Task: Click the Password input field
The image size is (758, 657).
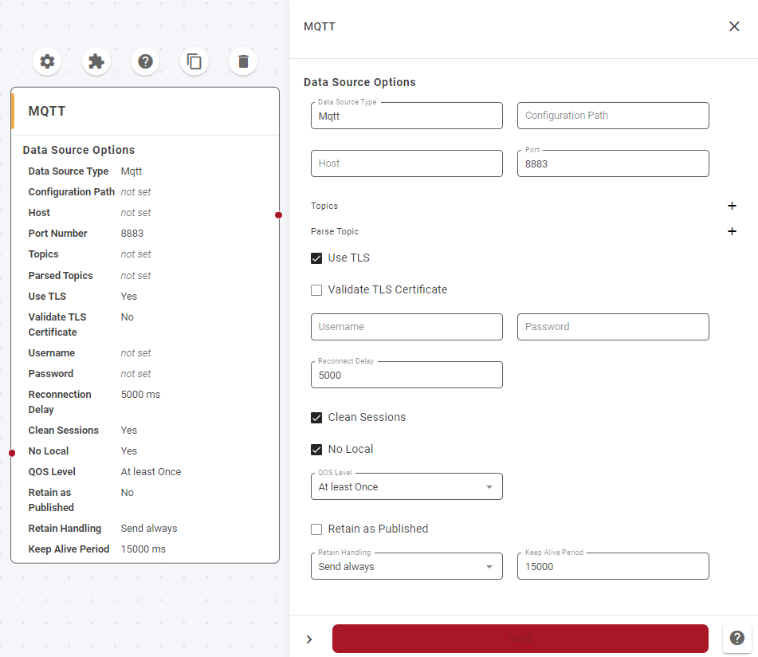Action: click(x=613, y=327)
